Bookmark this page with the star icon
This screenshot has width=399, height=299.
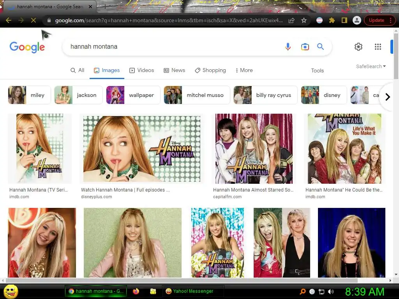pyautogui.click(x=304, y=20)
